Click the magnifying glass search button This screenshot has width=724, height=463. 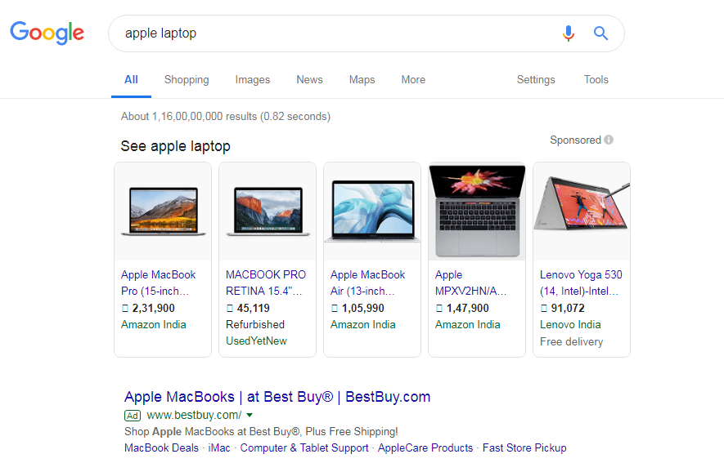601,33
